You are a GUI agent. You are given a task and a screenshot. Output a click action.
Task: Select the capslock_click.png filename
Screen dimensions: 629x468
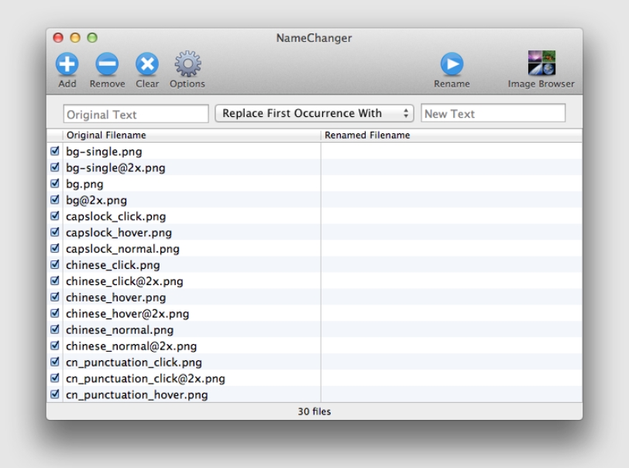click(116, 217)
